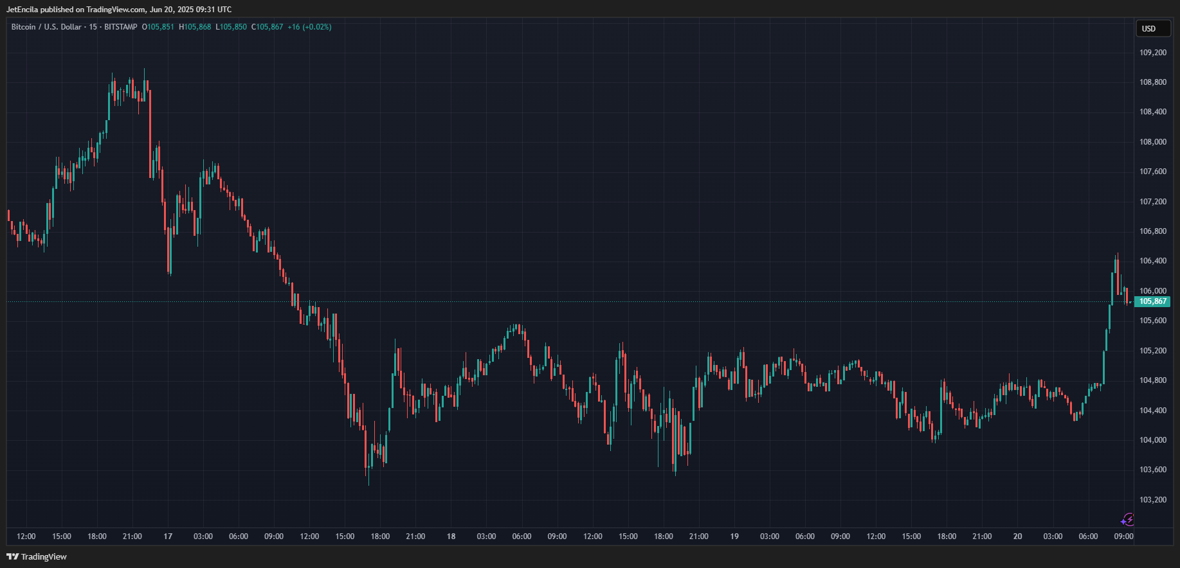Click the date label 18 on time axis
The height and width of the screenshot is (568, 1180).
point(451,537)
